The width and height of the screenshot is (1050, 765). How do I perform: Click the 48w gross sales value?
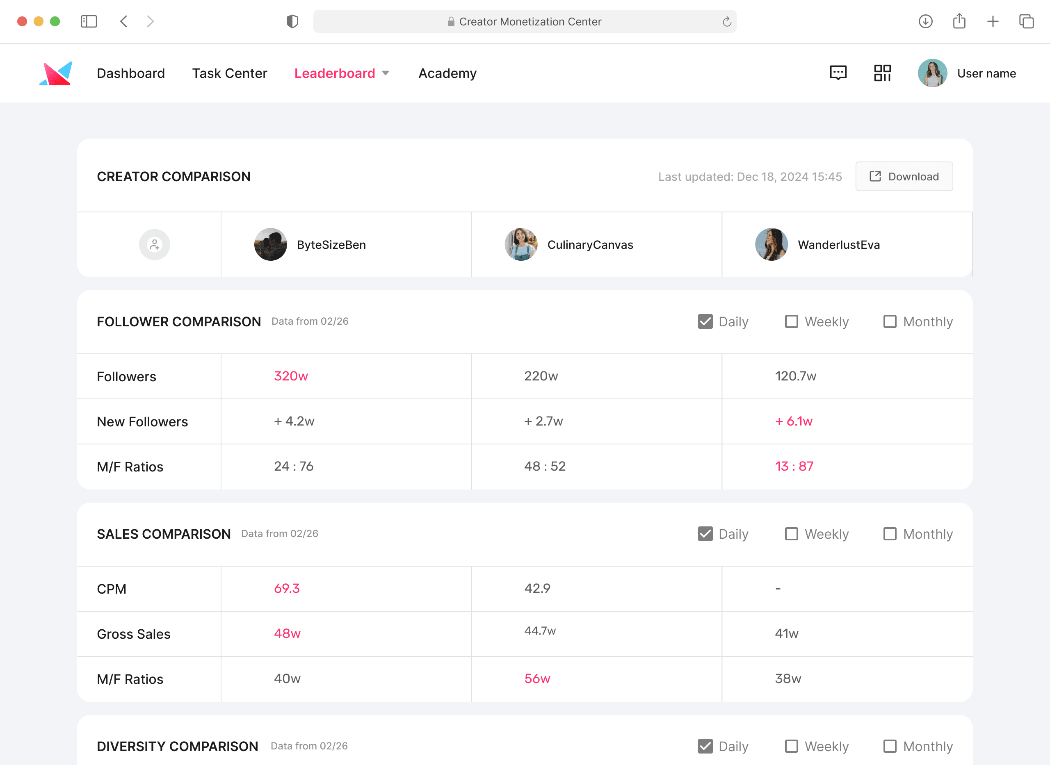click(x=287, y=633)
